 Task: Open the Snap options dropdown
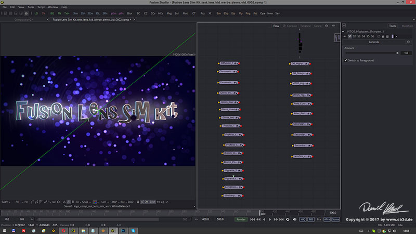86,202
